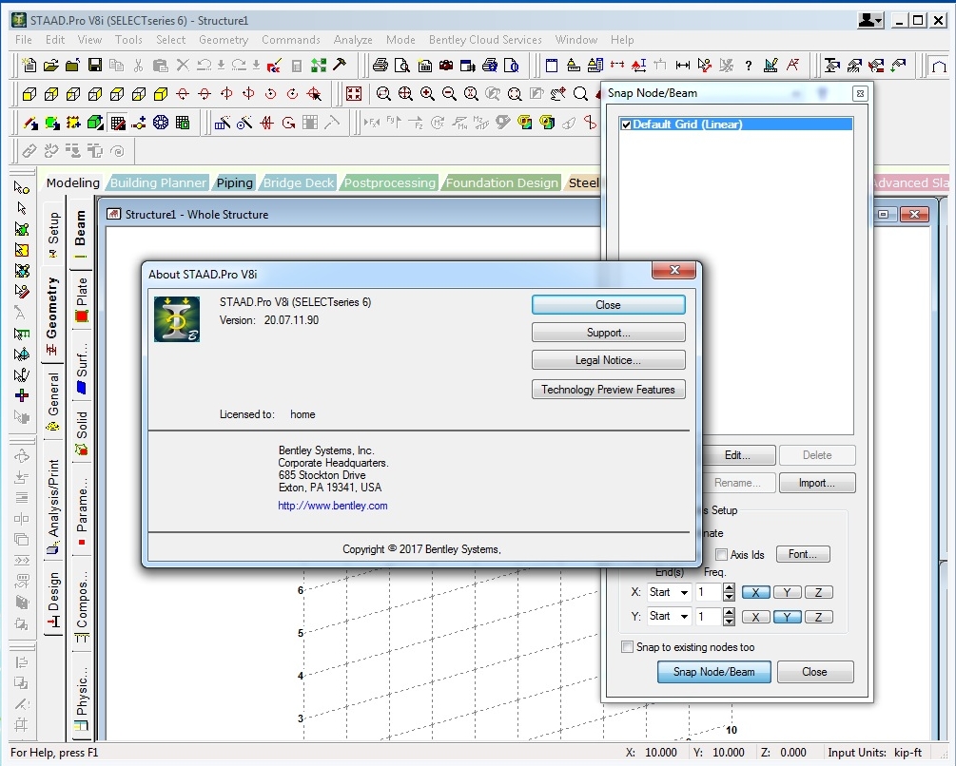
Task: Click Technology Preview Features button
Action: tap(609, 389)
